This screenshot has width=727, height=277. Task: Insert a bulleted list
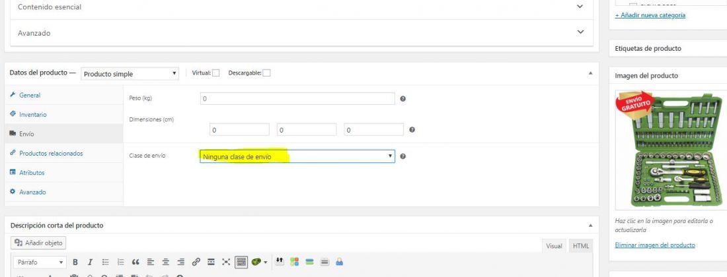105,262
